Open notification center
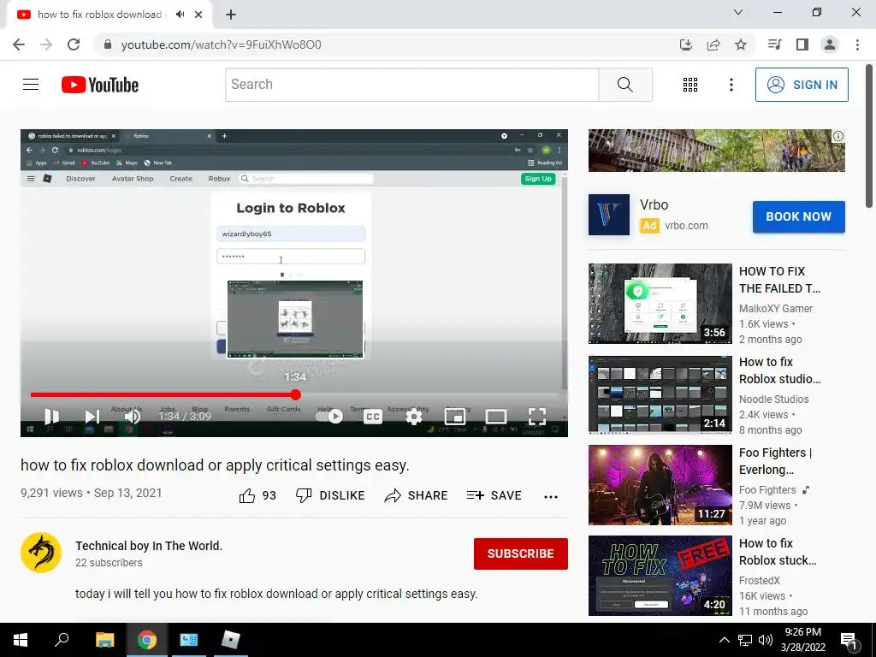Screen dimensions: 876x657 point(849,640)
